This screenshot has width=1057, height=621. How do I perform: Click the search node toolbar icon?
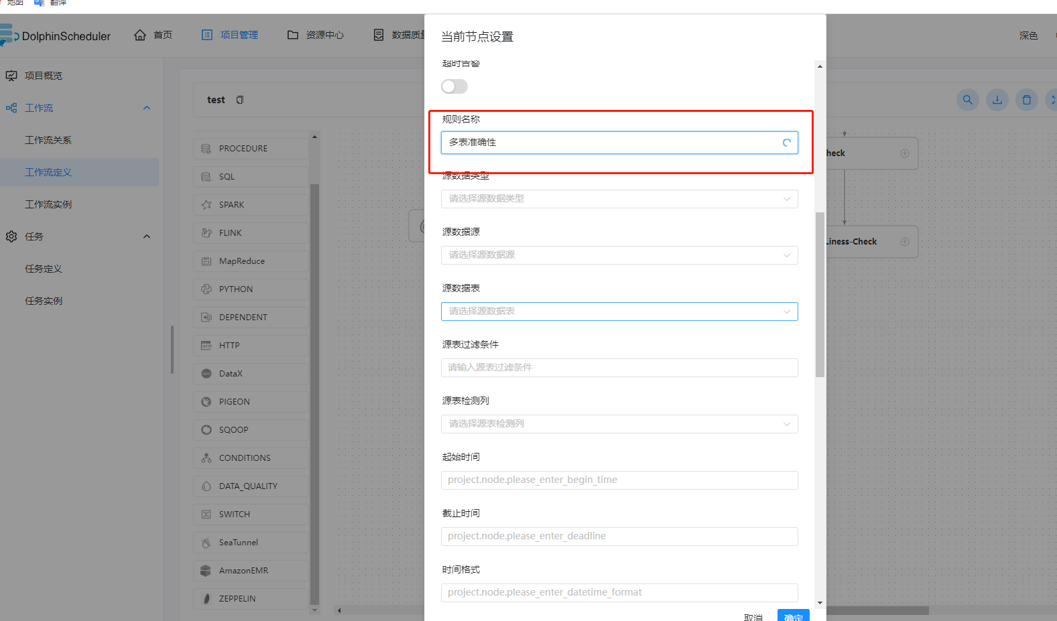click(968, 100)
